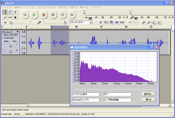Select the Draw pencil tool
The width and height of the screenshot is (175, 118).
pos(15,12)
